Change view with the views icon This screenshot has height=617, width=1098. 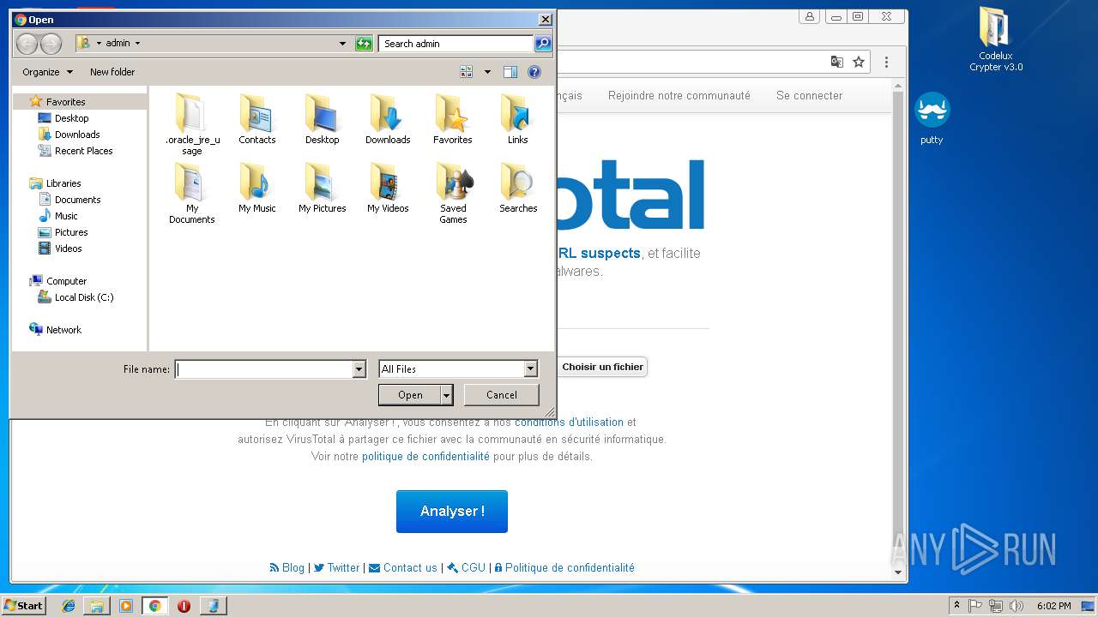(x=467, y=72)
